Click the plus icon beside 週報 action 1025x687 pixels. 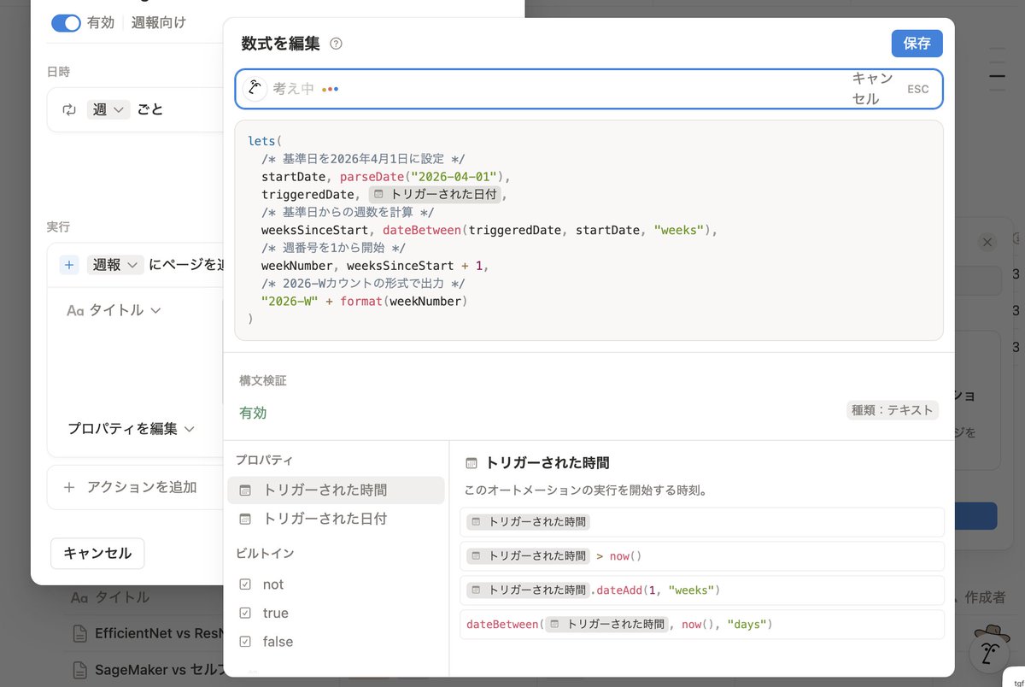pos(69,265)
